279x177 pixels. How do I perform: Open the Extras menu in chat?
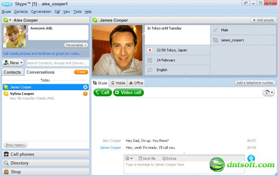[169, 159]
